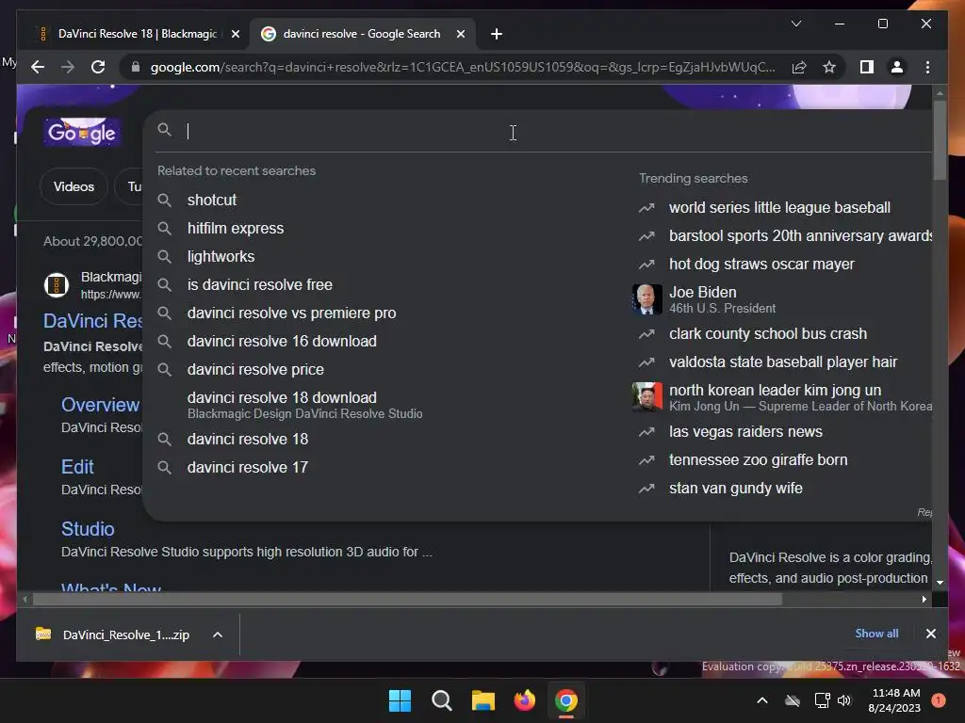
Task: Launch Firefox from the taskbar
Action: click(x=524, y=700)
